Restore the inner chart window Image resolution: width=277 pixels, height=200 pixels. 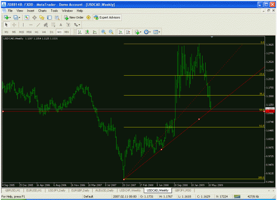pyautogui.click(x=269, y=11)
